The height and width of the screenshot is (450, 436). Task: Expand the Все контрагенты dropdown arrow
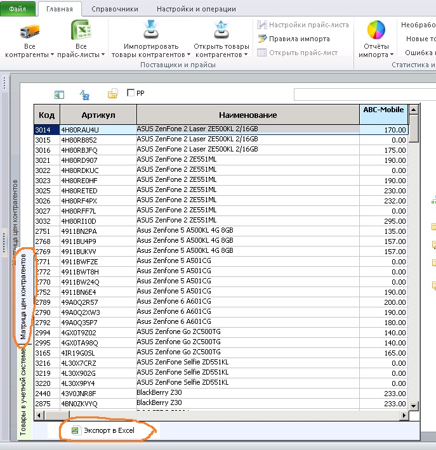52,55
